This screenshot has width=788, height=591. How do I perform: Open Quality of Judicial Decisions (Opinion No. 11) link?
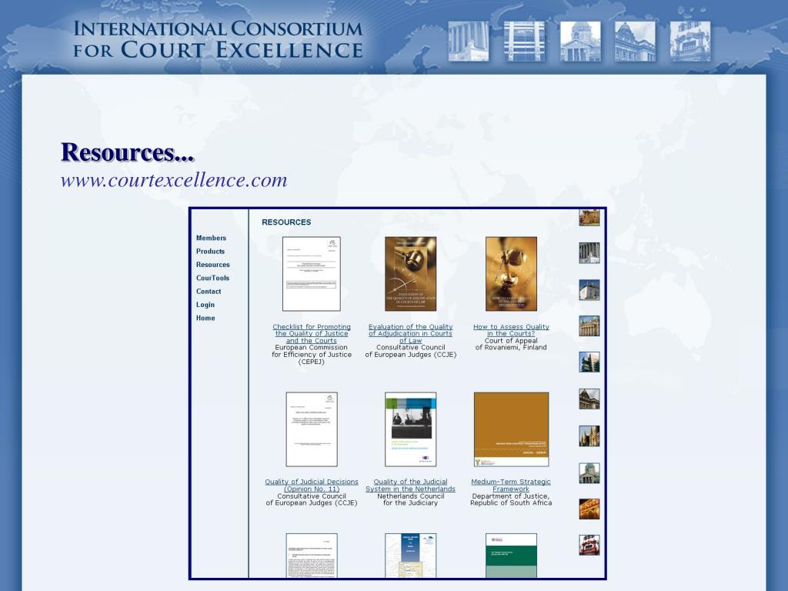(312, 486)
